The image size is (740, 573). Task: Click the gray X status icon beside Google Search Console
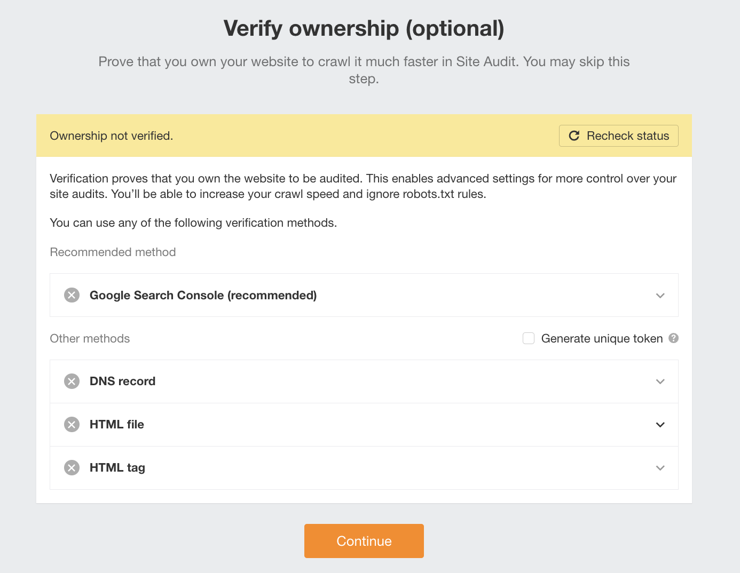click(x=72, y=295)
